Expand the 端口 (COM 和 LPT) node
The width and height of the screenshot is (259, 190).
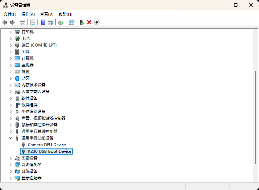pyautogui.click(x=11, y=45)
